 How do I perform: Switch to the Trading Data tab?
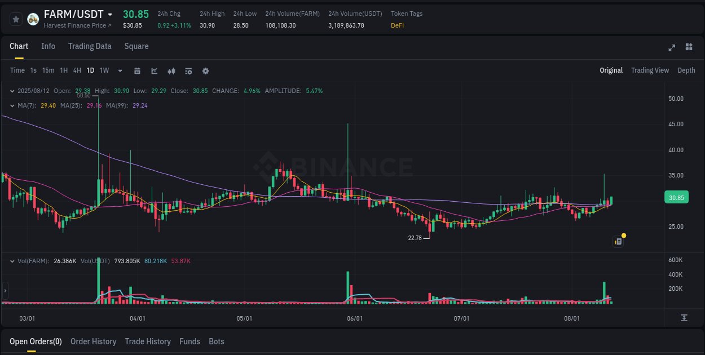pyautogui.click(x=90, y=46)
